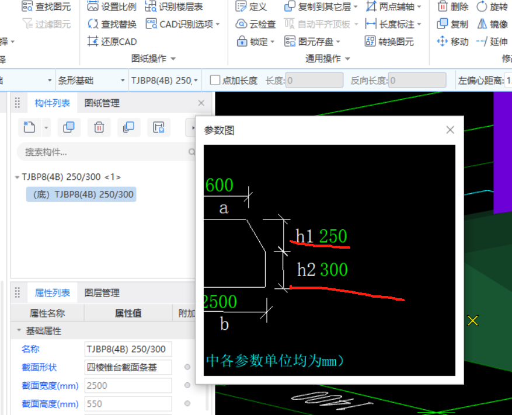The image size is (512, 415).
Task: Switch to 图纸管理 tab
Action: pos(102,103)
